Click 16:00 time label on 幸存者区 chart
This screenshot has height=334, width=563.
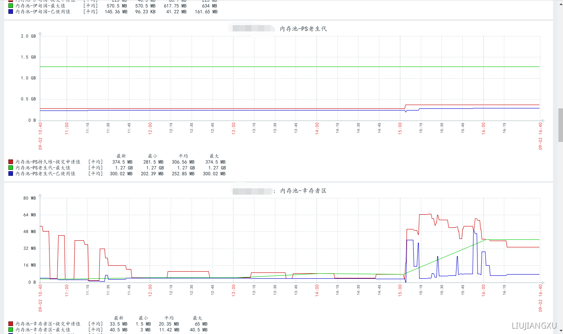point(484,290)
